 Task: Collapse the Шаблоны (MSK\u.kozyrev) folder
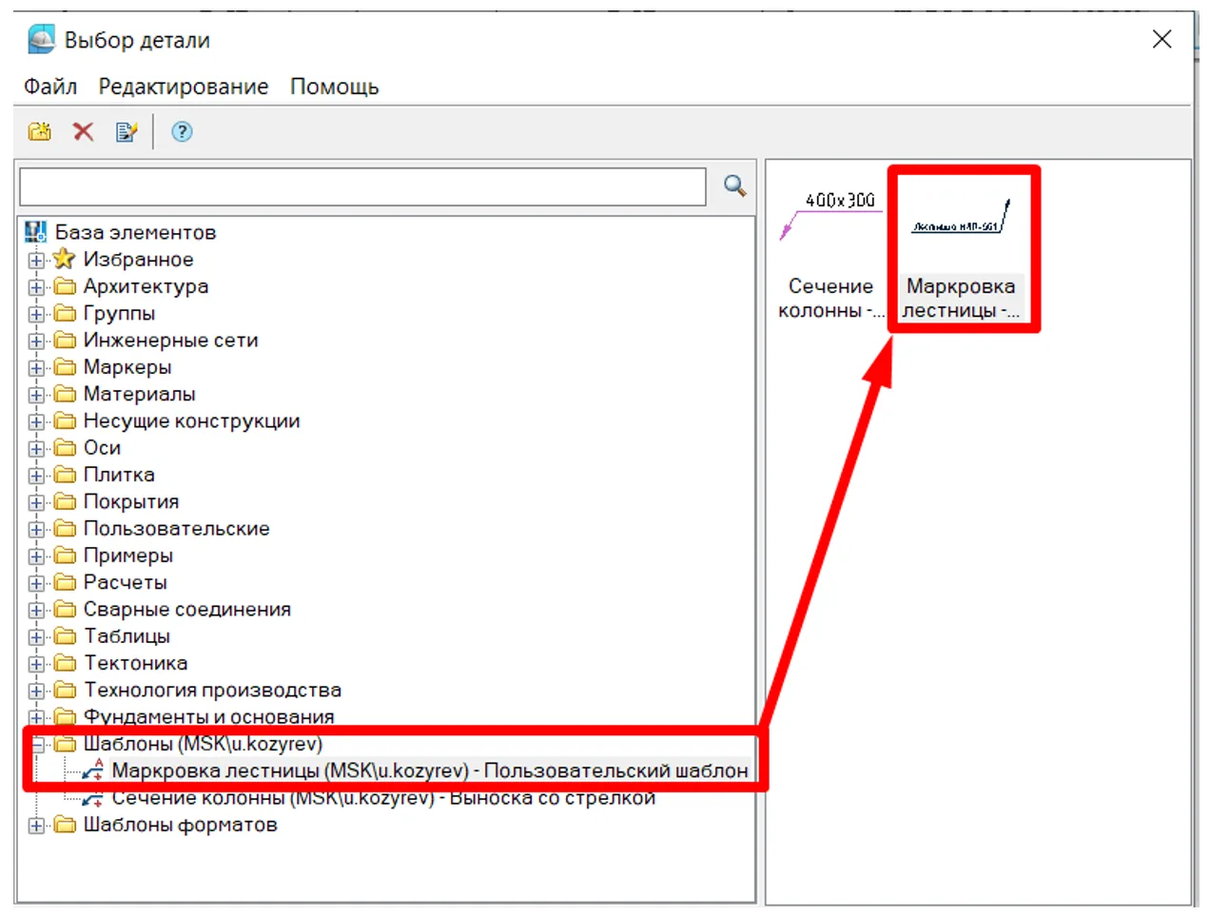click(x=36, y=744)
